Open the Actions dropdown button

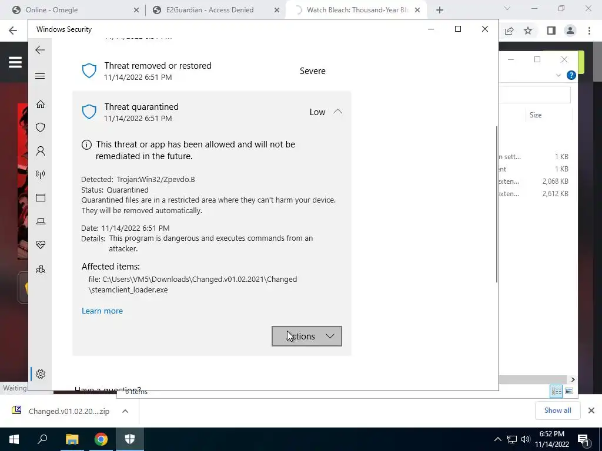click(307, 336)
